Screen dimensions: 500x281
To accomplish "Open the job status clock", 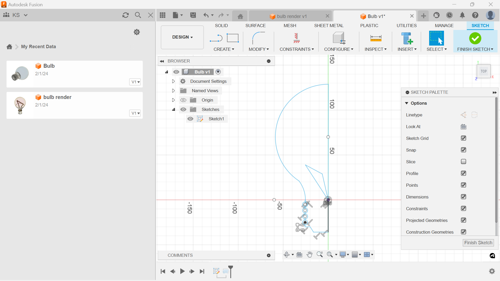I will (449, 15).
